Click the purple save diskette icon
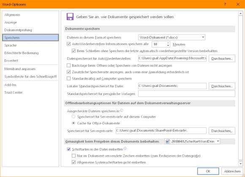This screenshot has width=245, height=177. pyautogui.click(x=70, y=16)
